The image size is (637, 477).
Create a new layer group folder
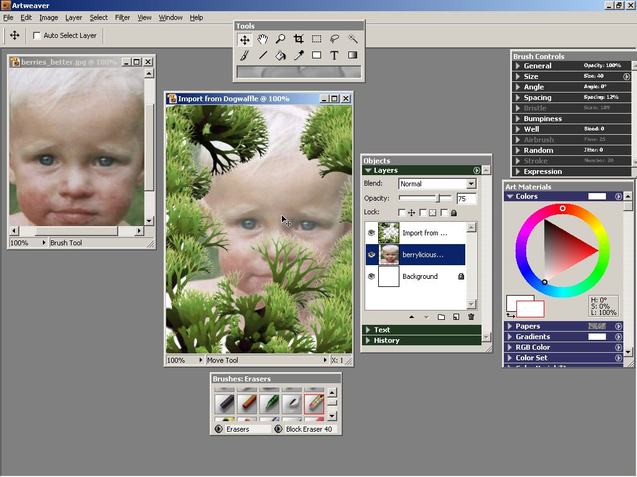pos(441,317)
